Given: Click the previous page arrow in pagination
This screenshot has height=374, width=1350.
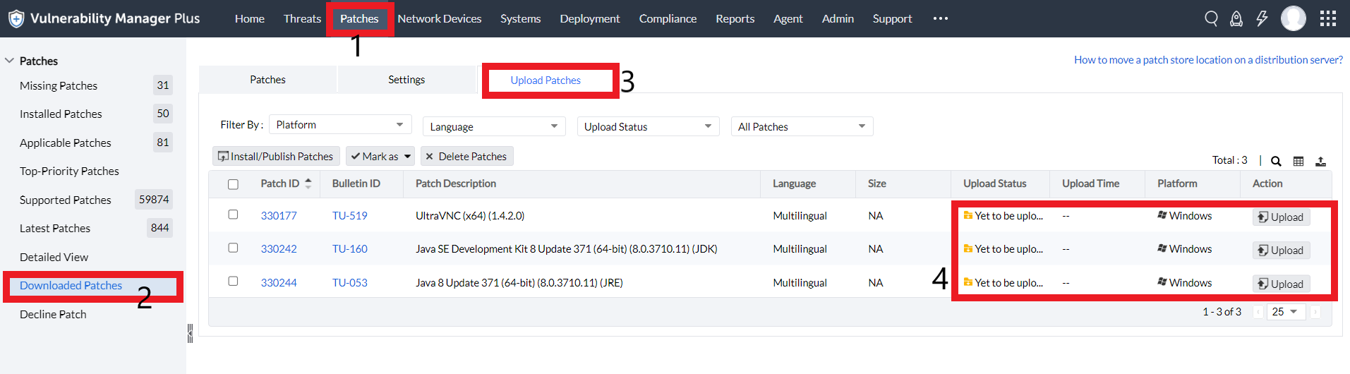Looking at the screenshot, I should 1258,312.
